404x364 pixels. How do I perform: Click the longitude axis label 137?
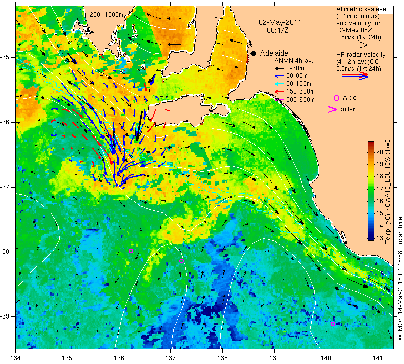pos(171,358)
